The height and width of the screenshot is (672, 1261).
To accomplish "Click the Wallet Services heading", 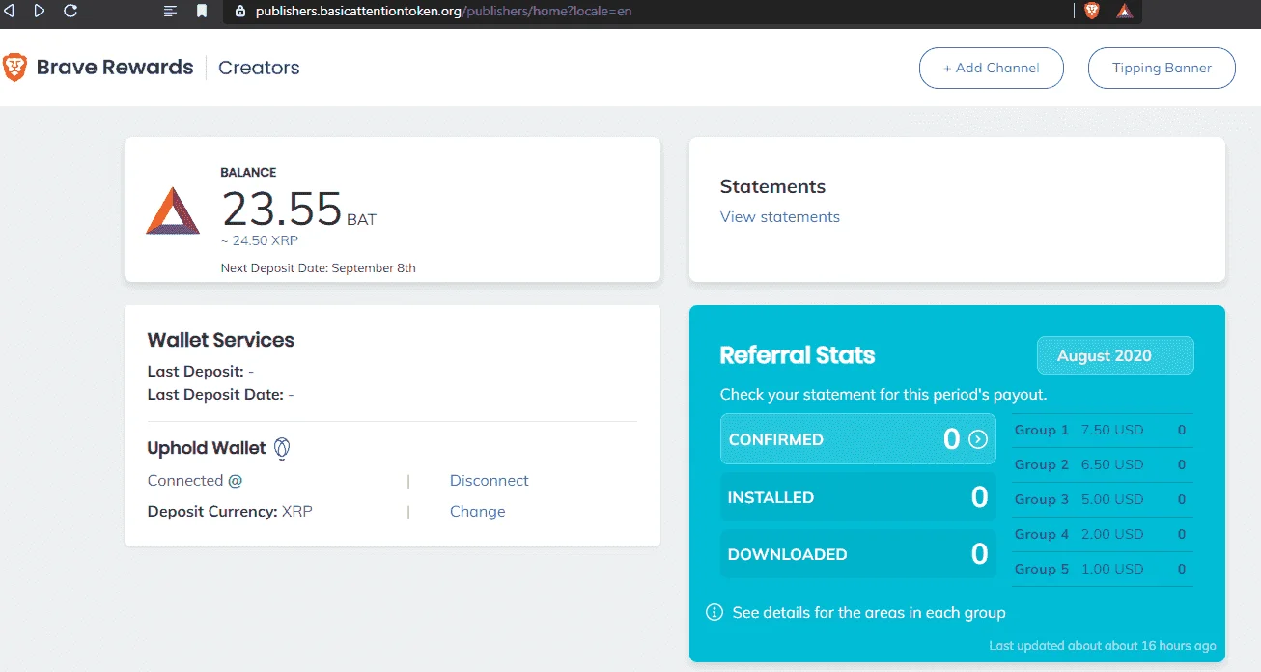I will pyautogui.click(x=221, y=340).
